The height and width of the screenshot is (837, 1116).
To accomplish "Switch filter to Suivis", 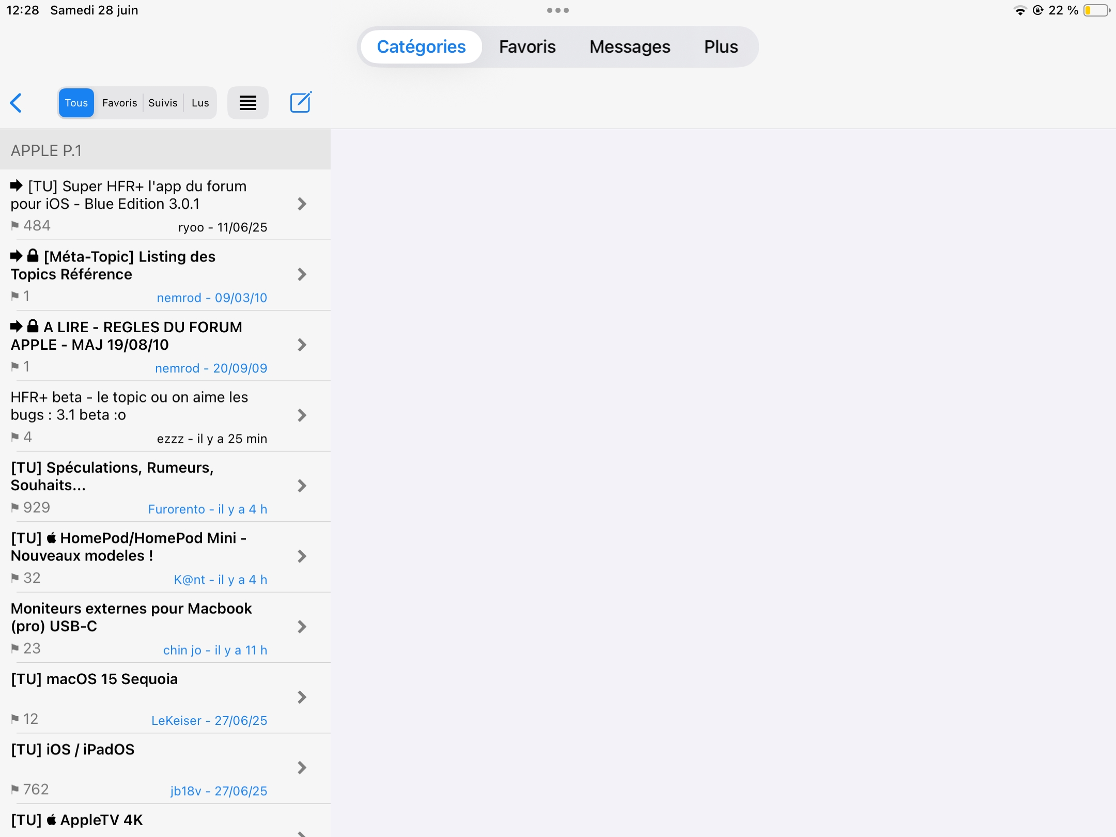I will click(x=163, y=103).
